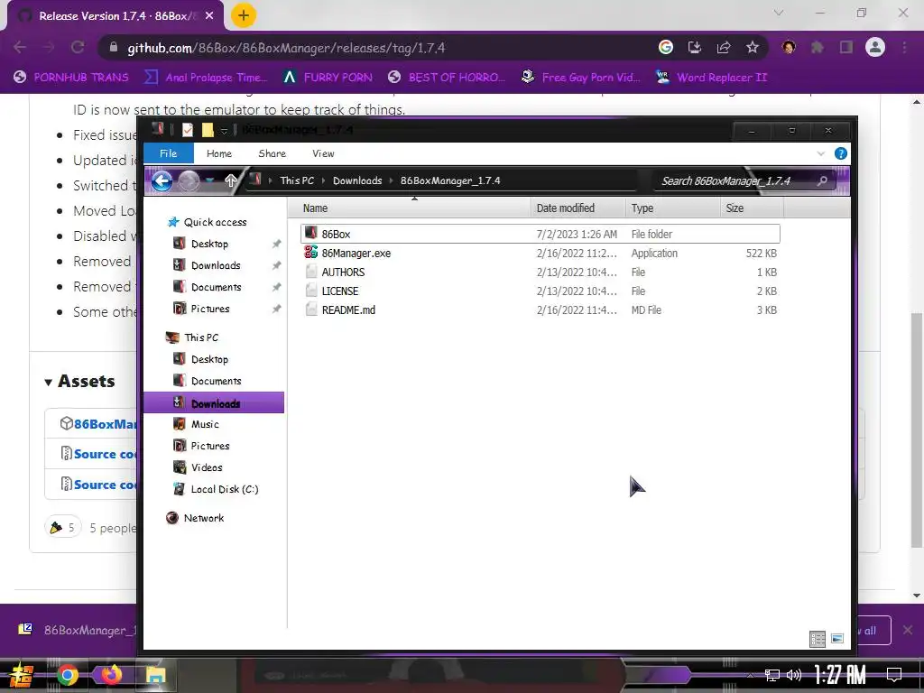Launch Chrome from the taskbar

(67, 675)
